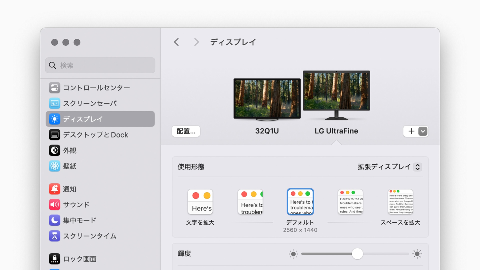Select the Screen Saver sidebar icon
This screenshot has height=270, width=480.
54,103
